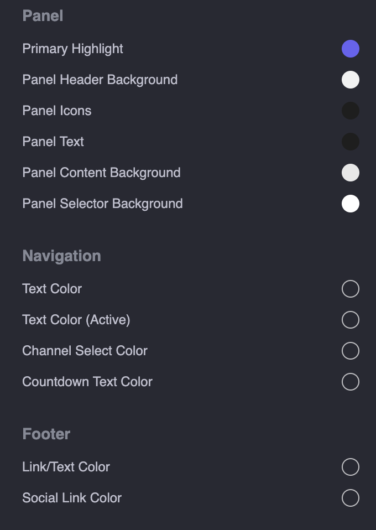Click the Panel section heading
The image size is (376, 530).
43,16
